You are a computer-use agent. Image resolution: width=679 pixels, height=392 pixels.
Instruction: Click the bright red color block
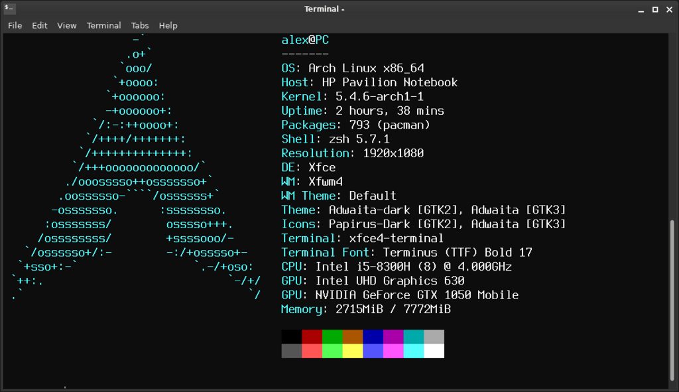point(312,351)
